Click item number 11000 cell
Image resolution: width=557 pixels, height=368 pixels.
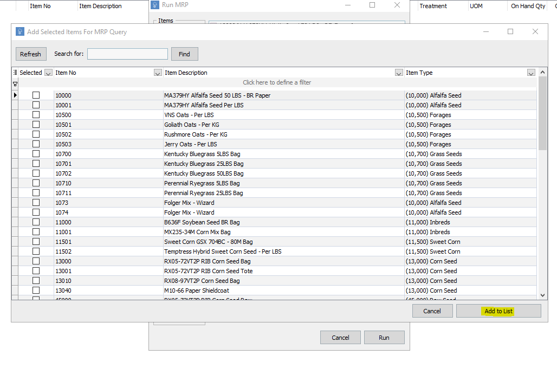click(108, 222)
